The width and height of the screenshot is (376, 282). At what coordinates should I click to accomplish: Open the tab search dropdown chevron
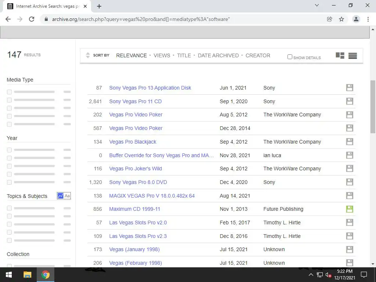tap(317, 5)
